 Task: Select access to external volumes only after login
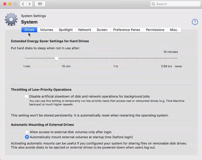27,132
